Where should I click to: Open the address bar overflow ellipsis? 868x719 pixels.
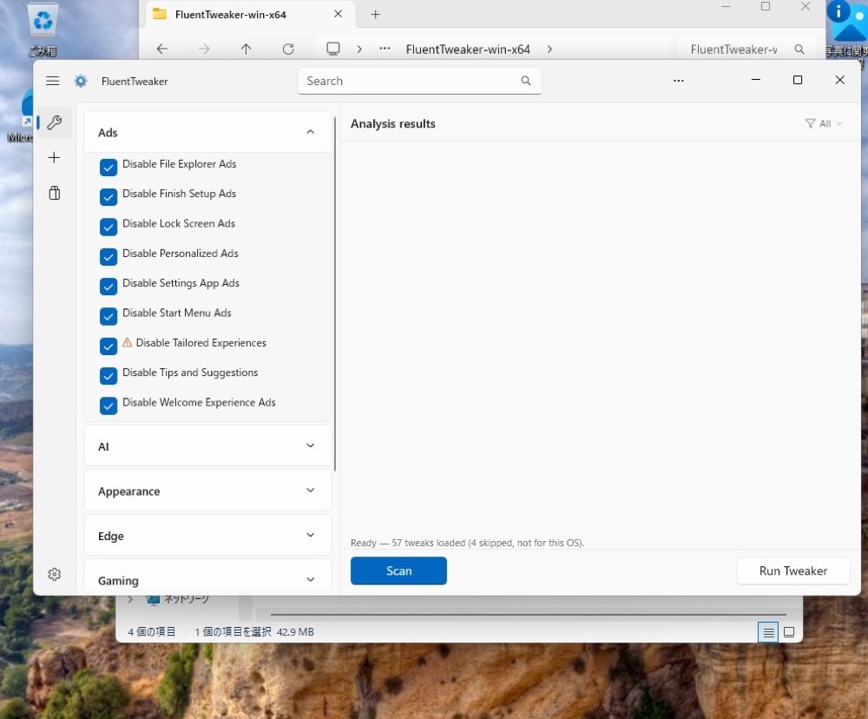[385, 49]
